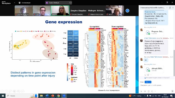
Task: Show the next participant video thumbnails arrow
Action: 127,11
